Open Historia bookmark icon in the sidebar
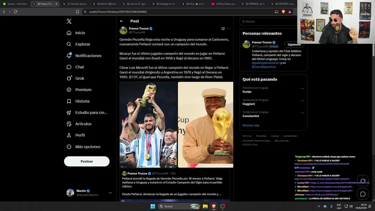This screenshot has width=375, height=211. [69, 101]
